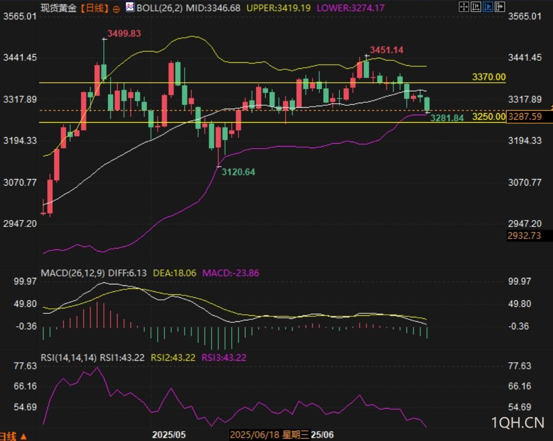Click the crosshair cursor icon
Screen dimensions: 553x441
pos(464,6)
